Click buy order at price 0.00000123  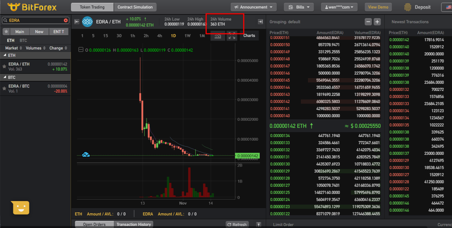point(325,207)
